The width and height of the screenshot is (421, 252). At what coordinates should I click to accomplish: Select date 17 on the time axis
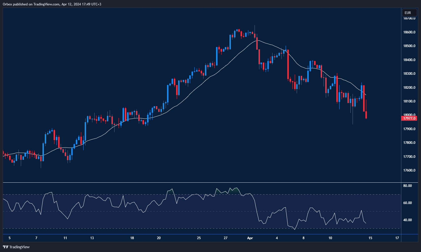pos(397,238)
